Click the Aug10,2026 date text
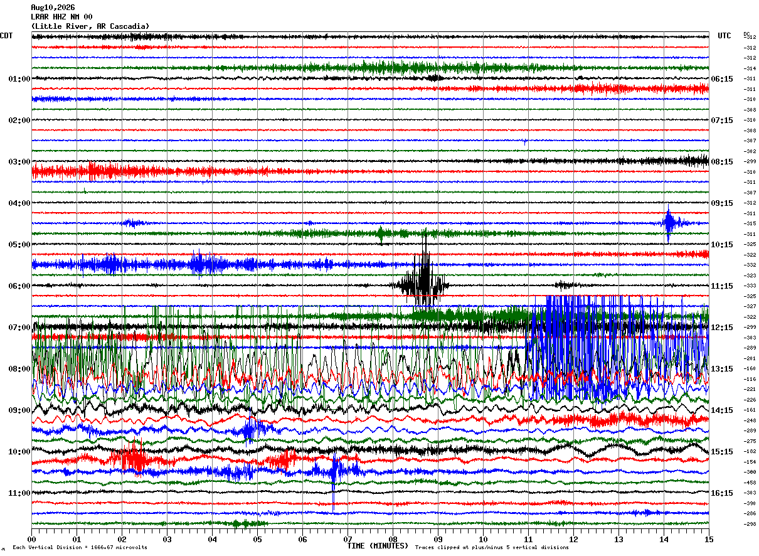Screen dimensions: 759x556 [x=53, y=8]
